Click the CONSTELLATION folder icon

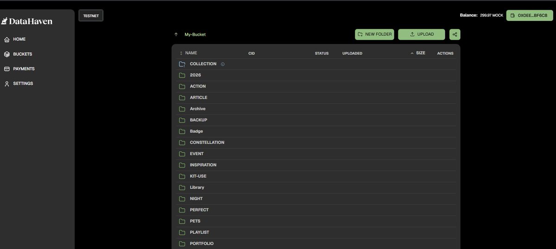(x=182, y=143)
